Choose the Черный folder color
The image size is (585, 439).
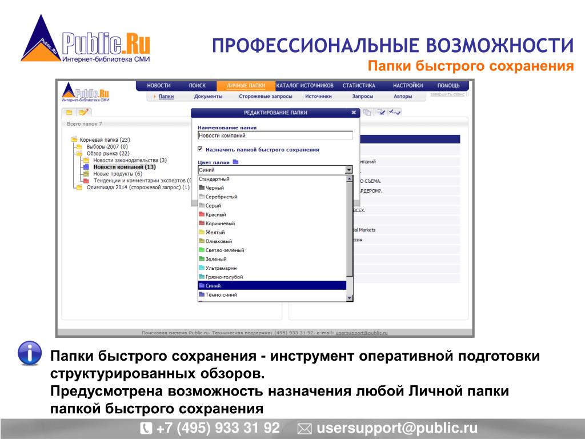[272, 187]
